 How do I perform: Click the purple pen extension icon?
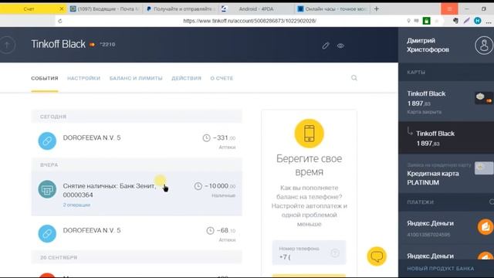[466, 21]
